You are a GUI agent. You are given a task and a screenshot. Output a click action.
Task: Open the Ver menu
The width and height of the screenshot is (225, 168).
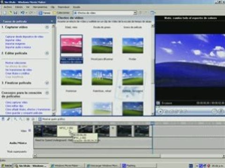(28, 7)
